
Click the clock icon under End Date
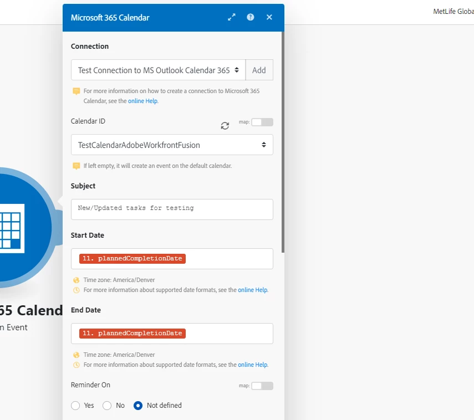coord(77,365)
